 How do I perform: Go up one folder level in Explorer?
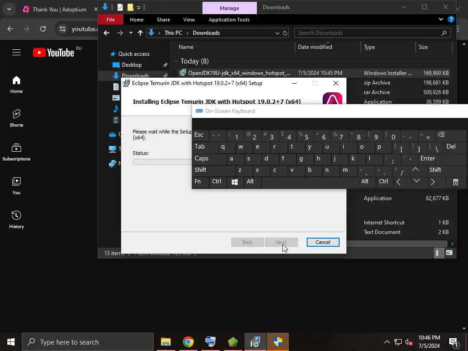pyautogui.click(x=140, y=33)
